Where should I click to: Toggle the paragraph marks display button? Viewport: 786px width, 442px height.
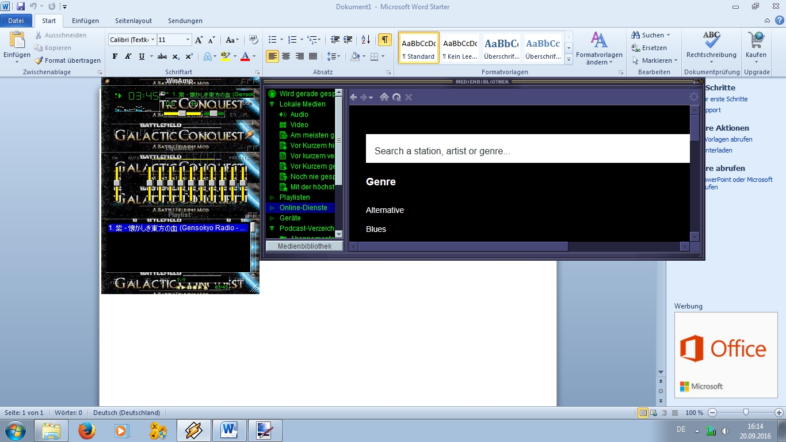point(384,40)
